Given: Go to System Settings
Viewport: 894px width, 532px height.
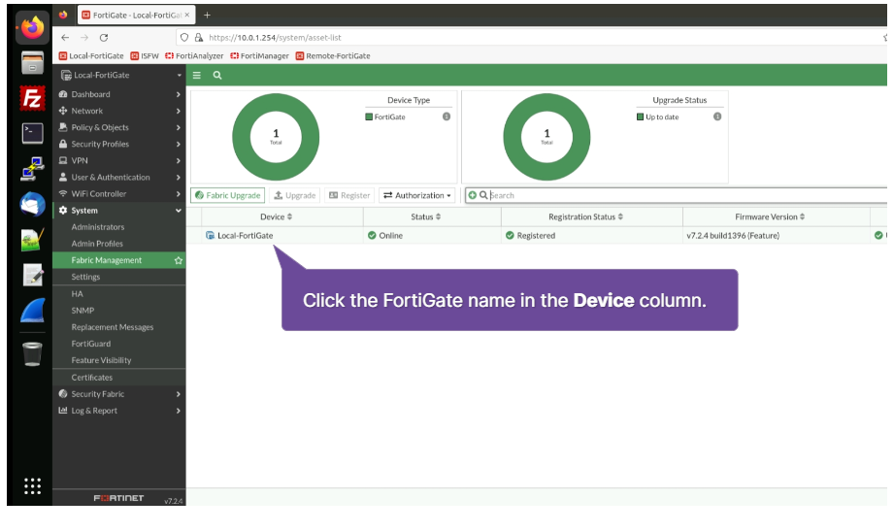Looking at the screenshot, I should tap(85, 277).
